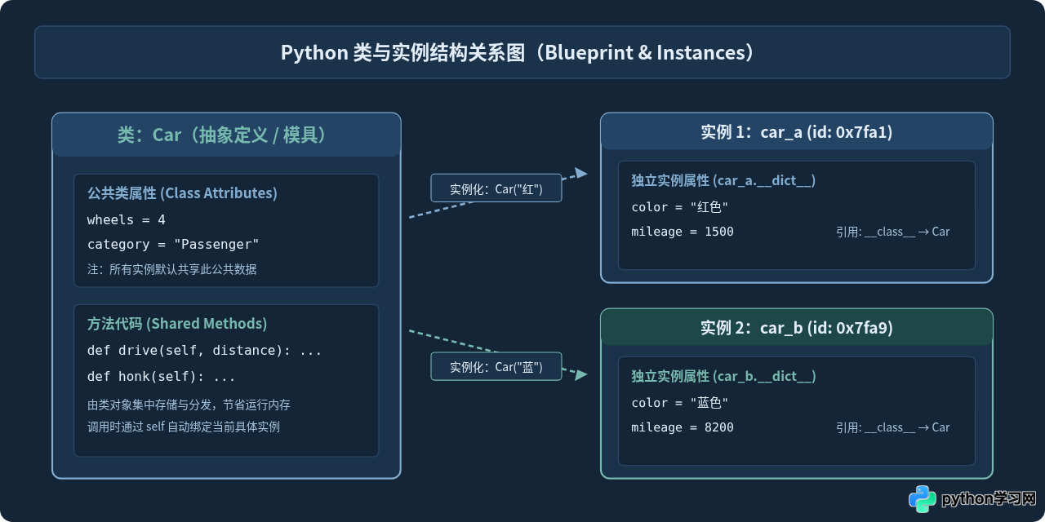Viewport: 1045px width, 522px height.
Task: Click the heading '独立实例属性 (car_b.__dict__)'
Action: click(724, 377)
